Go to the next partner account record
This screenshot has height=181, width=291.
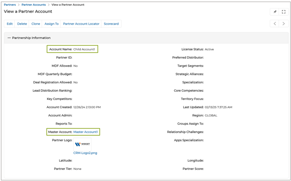point(284,24)
